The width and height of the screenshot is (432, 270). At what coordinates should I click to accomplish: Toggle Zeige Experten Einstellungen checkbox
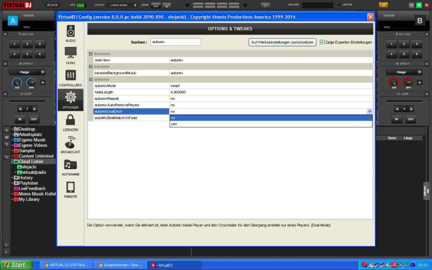tap(322, 42)
